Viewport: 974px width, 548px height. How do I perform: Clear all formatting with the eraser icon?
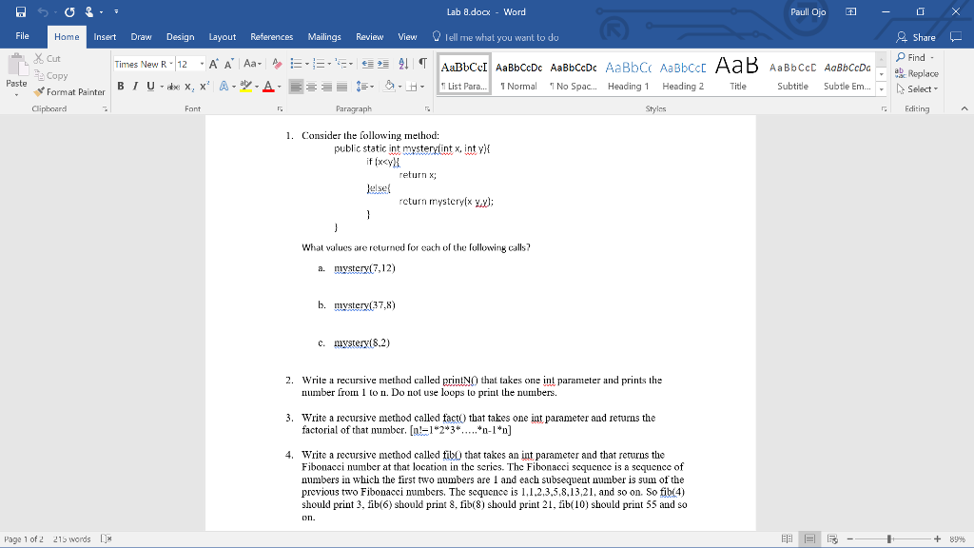tap(277, 64)
